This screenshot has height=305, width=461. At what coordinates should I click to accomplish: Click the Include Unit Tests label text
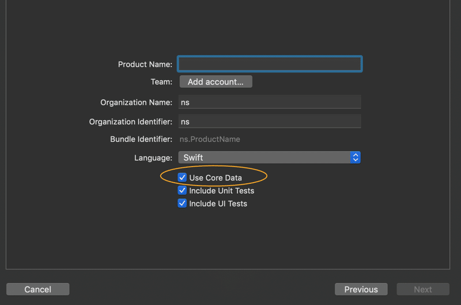click(x=221, y=190)
